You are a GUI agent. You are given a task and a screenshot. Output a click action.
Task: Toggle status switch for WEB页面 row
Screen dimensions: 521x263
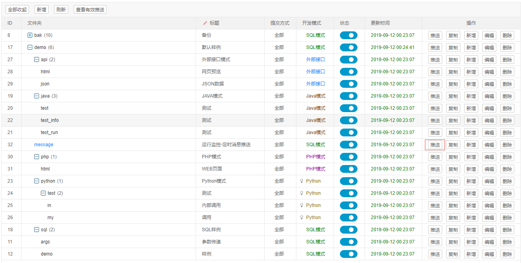click(349, 169)
